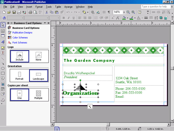Open Print Preview from the toolbar
This screenshot has width=174, height=131.
click(35, 12)
